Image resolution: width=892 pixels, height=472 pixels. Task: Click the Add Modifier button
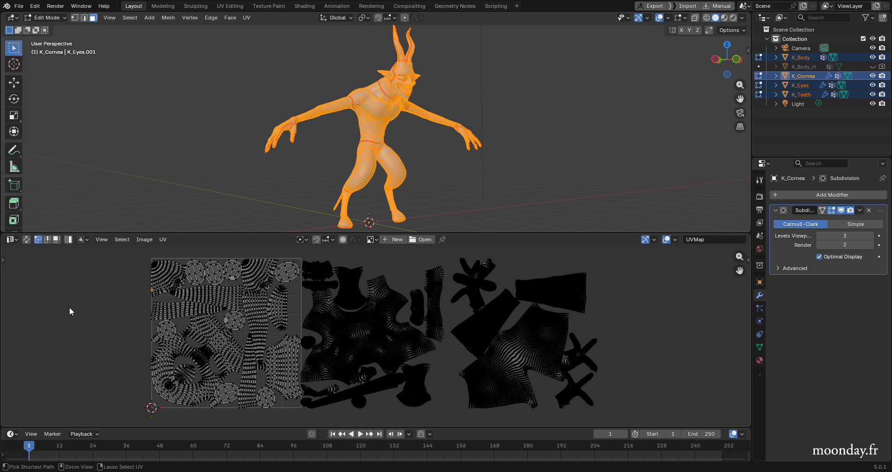click(x=828, y=195)
